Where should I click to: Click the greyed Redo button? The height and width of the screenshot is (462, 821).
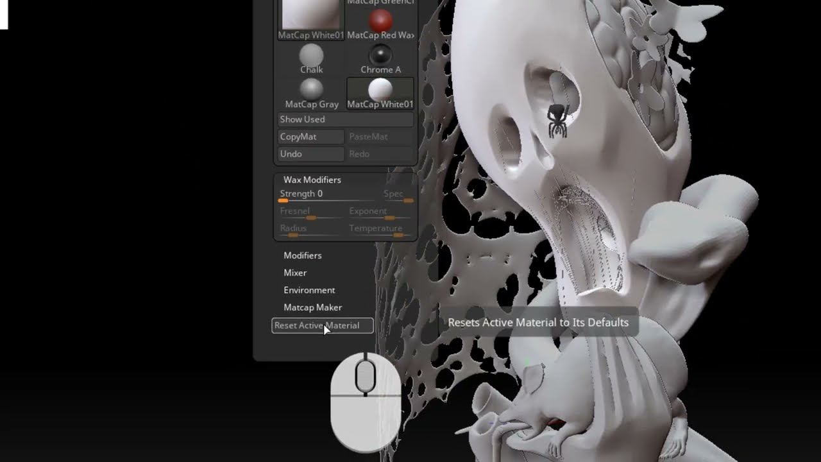pyautogui.click(x=380, y=154)
